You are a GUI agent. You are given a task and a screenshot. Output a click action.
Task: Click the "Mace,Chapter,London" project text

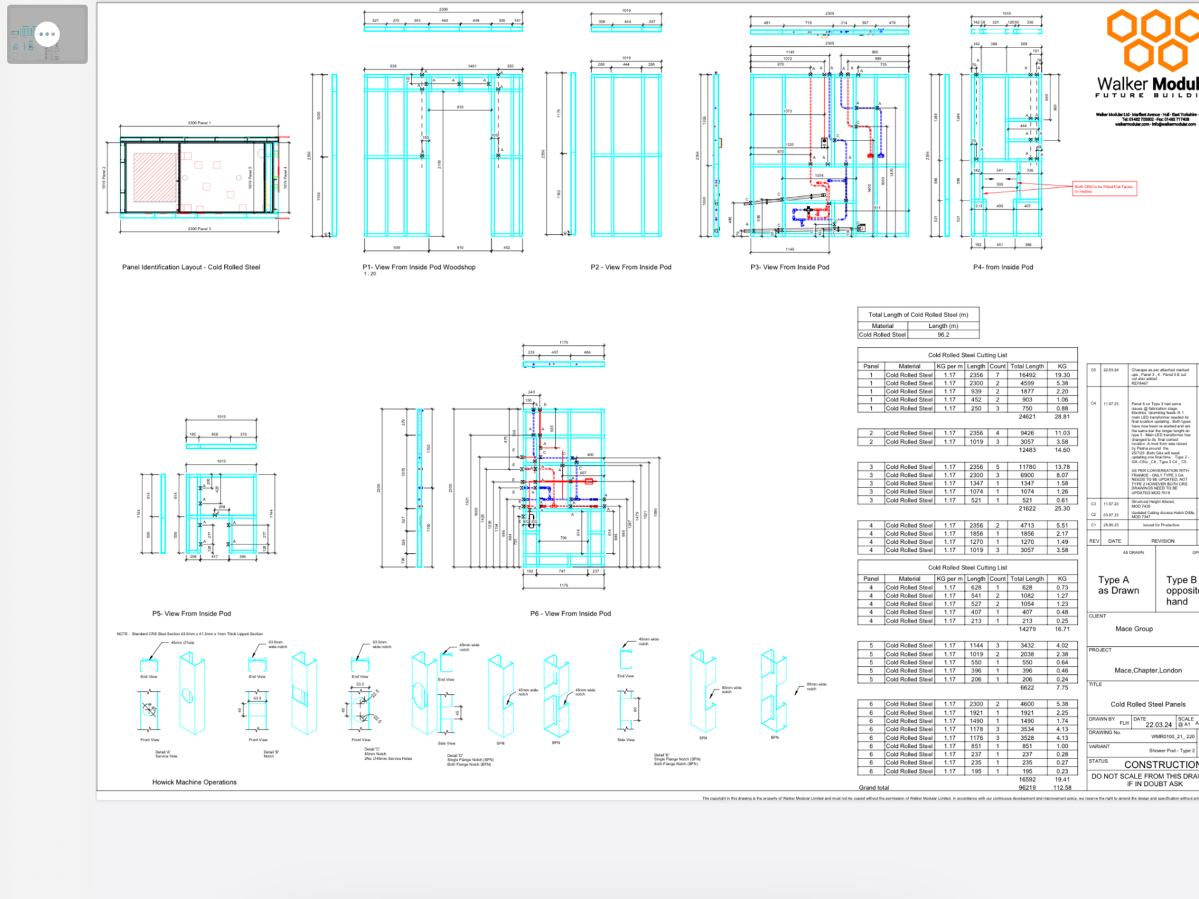tap(1148, 671)
